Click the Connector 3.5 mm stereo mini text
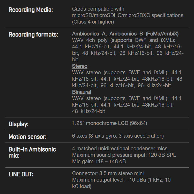 point(108,173)
